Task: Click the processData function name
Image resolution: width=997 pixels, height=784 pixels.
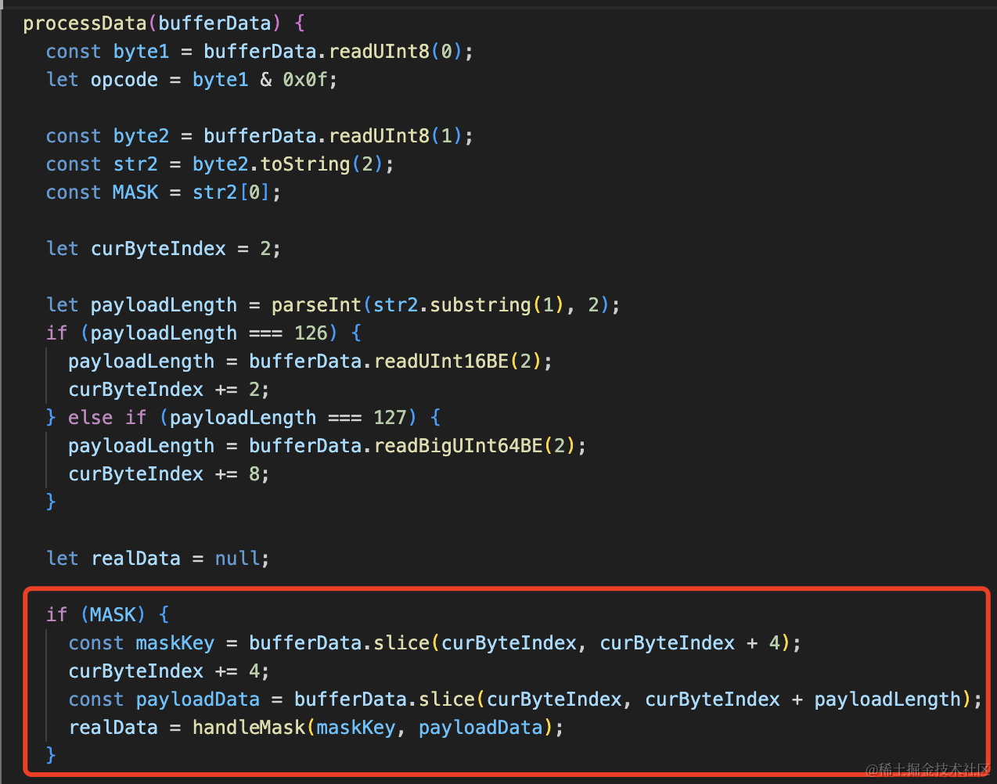Action: (x=85, y=23)
